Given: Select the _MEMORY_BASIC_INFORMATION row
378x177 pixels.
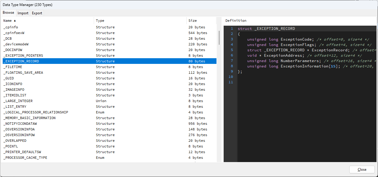Looking at the screenshot, I should [x=109, y=118].
